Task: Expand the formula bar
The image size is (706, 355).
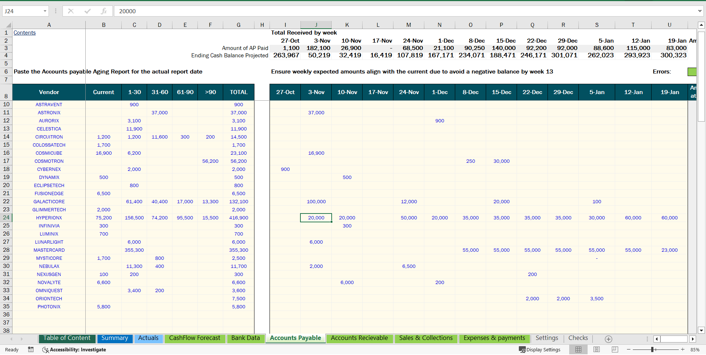Action: [x=700, y=11]
